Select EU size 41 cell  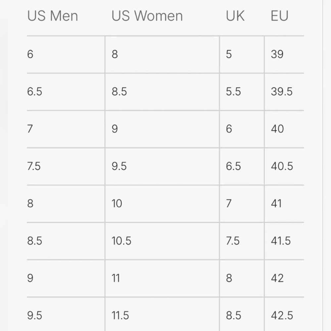pyautogui.click(x=284, y=204)
